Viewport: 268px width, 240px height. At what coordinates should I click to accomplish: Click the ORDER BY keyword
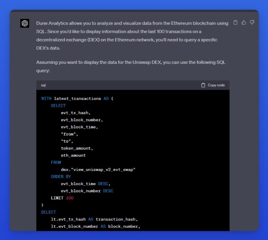point(61,176)
